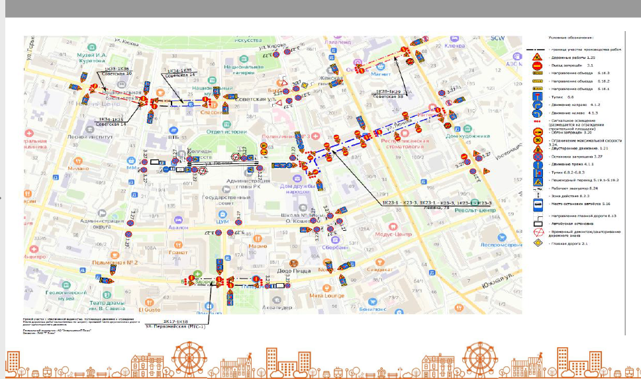This screenshot has height=379, width=641.
Task: Click the 1К28-1К29 Советская 38 callout label
Action: coord(387,93)
